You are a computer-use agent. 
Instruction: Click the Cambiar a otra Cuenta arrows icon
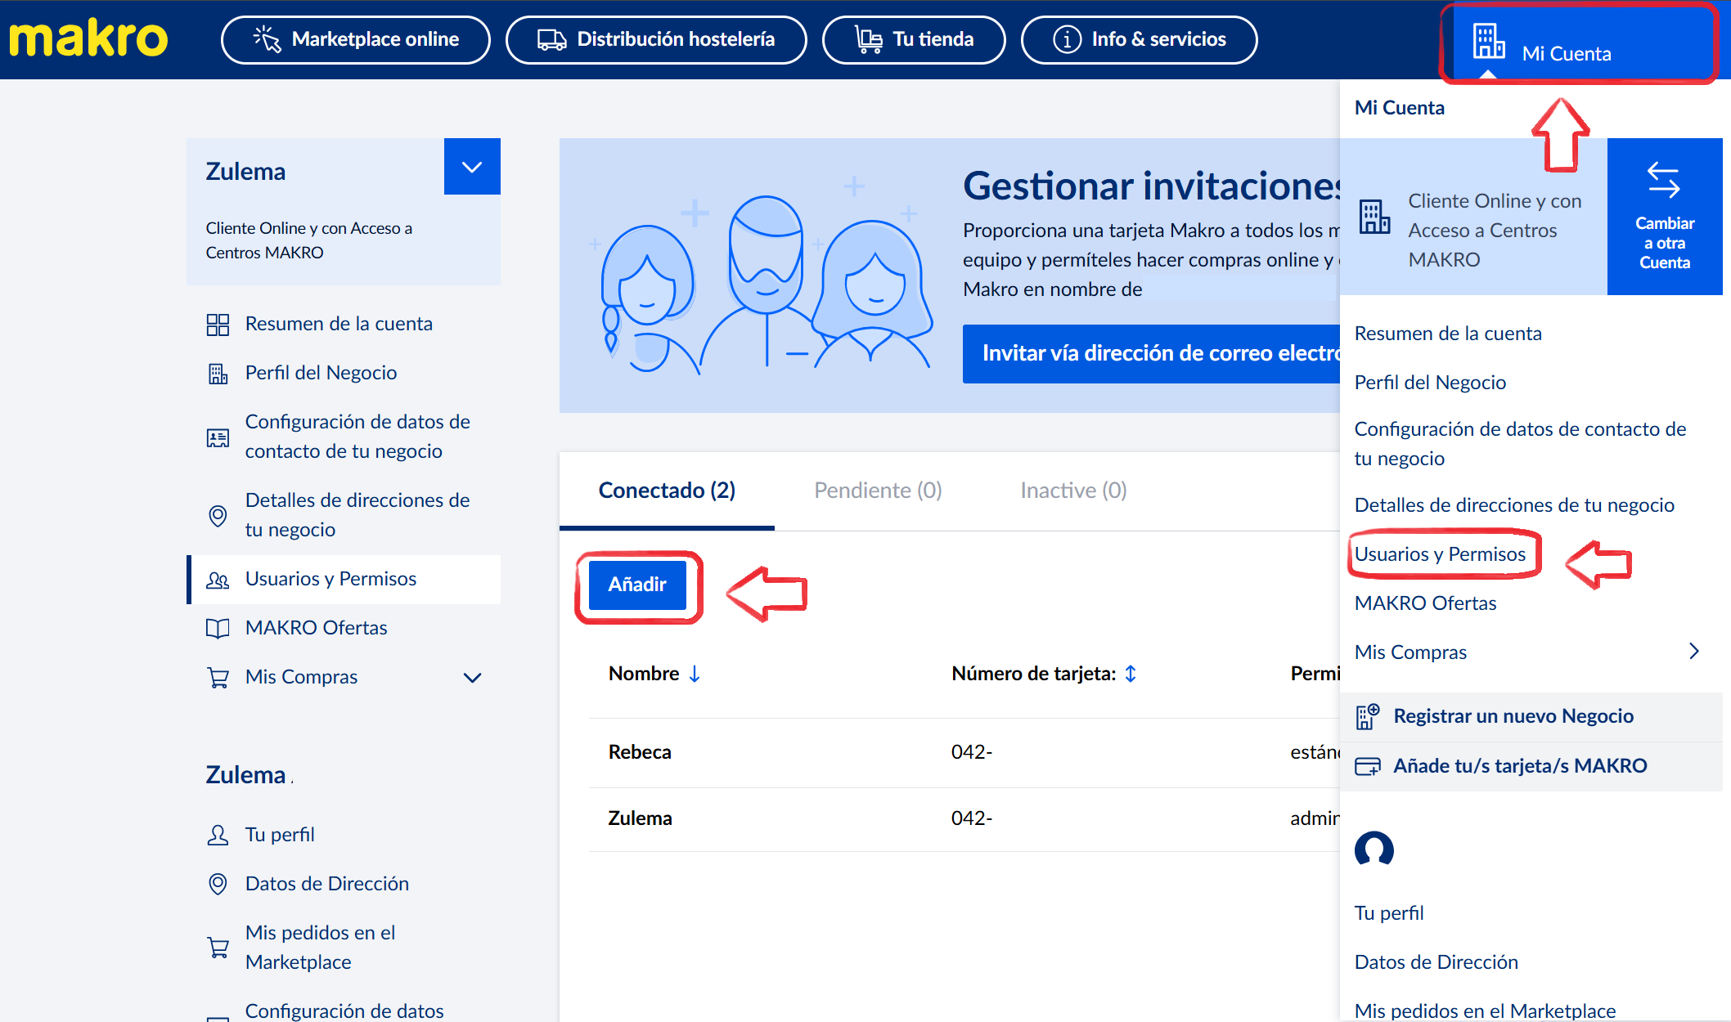[1663, 180]
